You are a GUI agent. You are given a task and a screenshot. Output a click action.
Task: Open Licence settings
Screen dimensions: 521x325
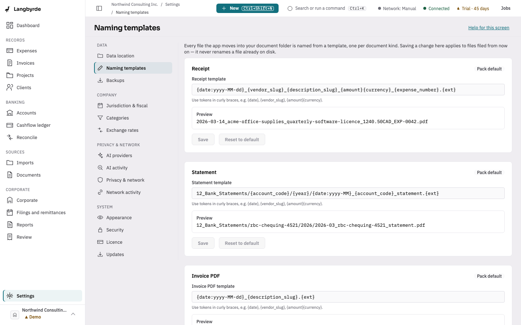coord(133,242)
